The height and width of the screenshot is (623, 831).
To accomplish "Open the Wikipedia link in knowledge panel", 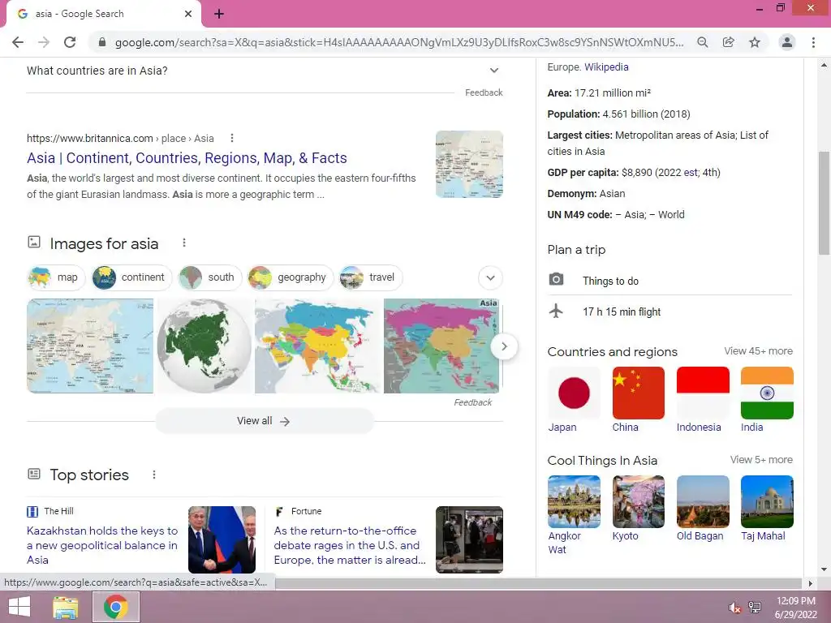I will coord(605,67).
